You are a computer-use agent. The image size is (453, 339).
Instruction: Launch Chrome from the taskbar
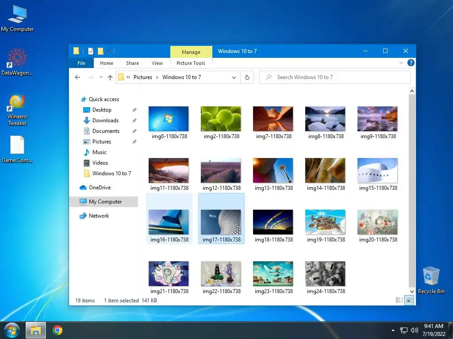coord(58,330)
